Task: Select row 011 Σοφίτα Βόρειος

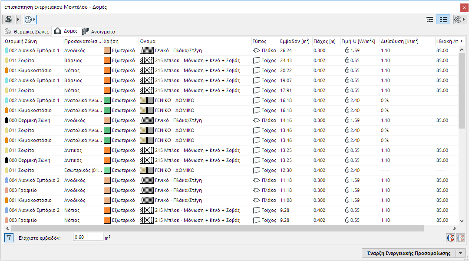Action: click(x=231, y=60)
